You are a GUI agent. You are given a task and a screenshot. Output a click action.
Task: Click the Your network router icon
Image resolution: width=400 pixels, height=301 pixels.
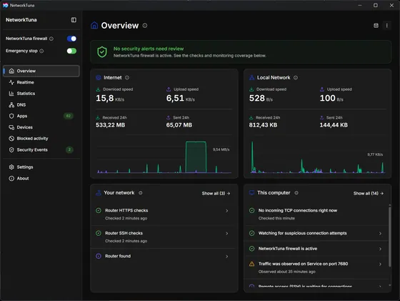[99, 193]
